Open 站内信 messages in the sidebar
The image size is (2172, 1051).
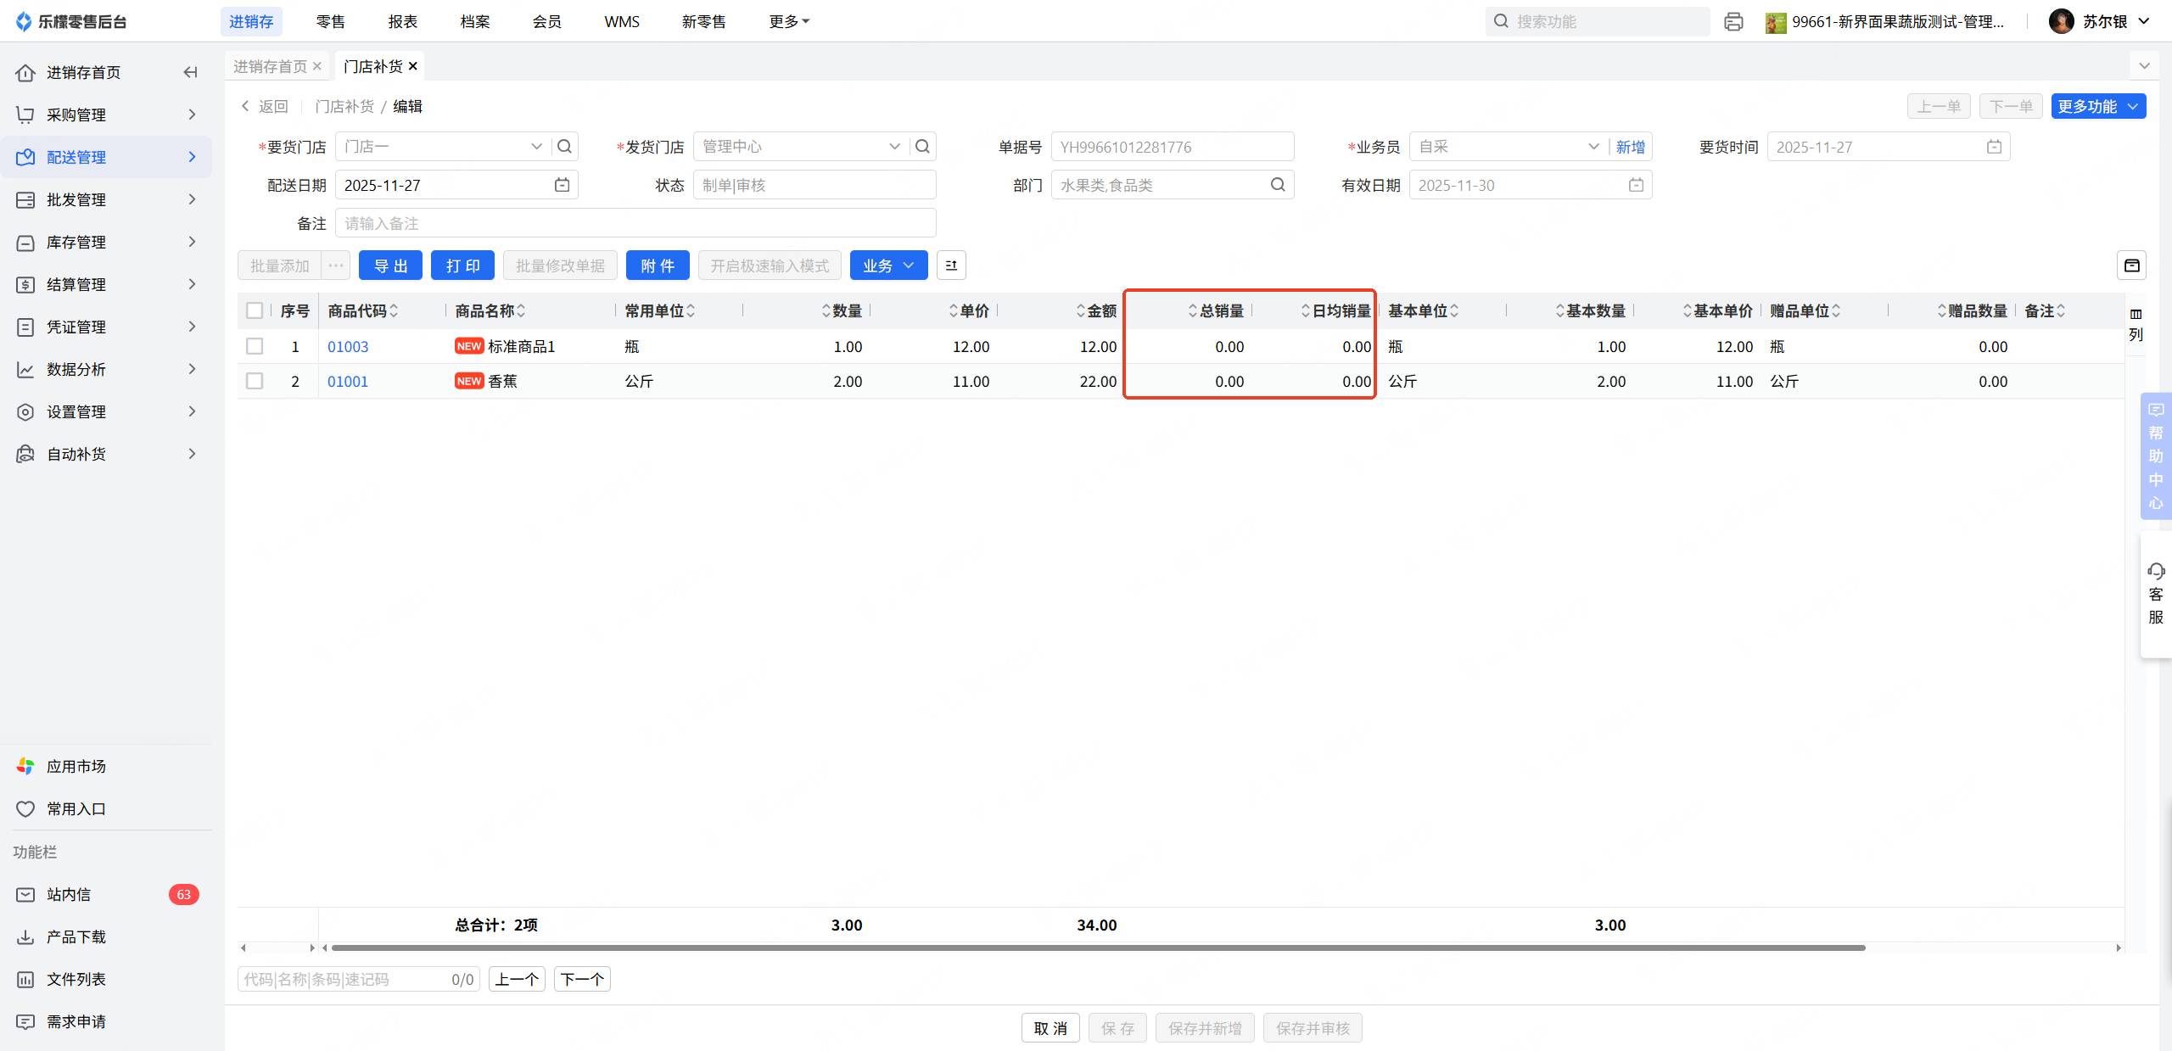tap(69, 894)
